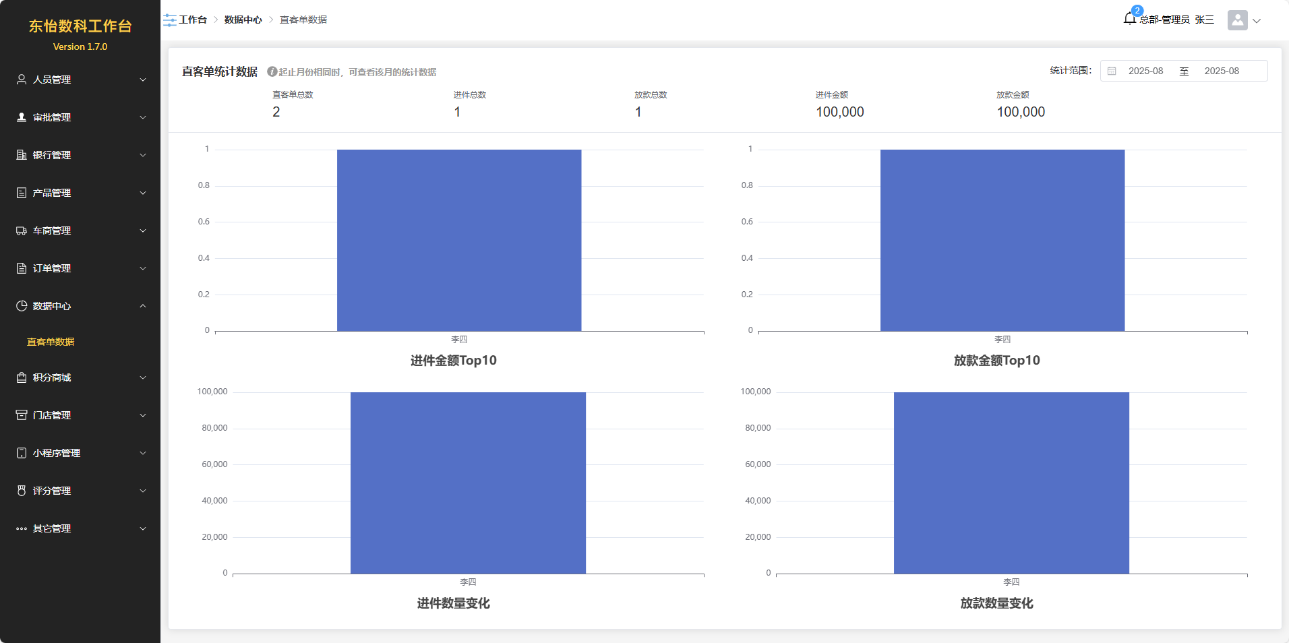Click the 积分商城 shopping bag icon
The height and width of the screenshot is (643, 1289).
tap(22, 377)
